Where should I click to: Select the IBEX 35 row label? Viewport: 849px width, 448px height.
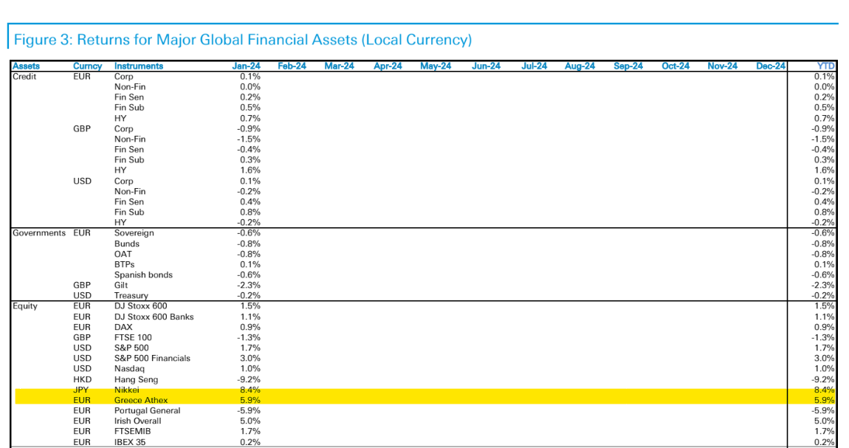[131, 442]
